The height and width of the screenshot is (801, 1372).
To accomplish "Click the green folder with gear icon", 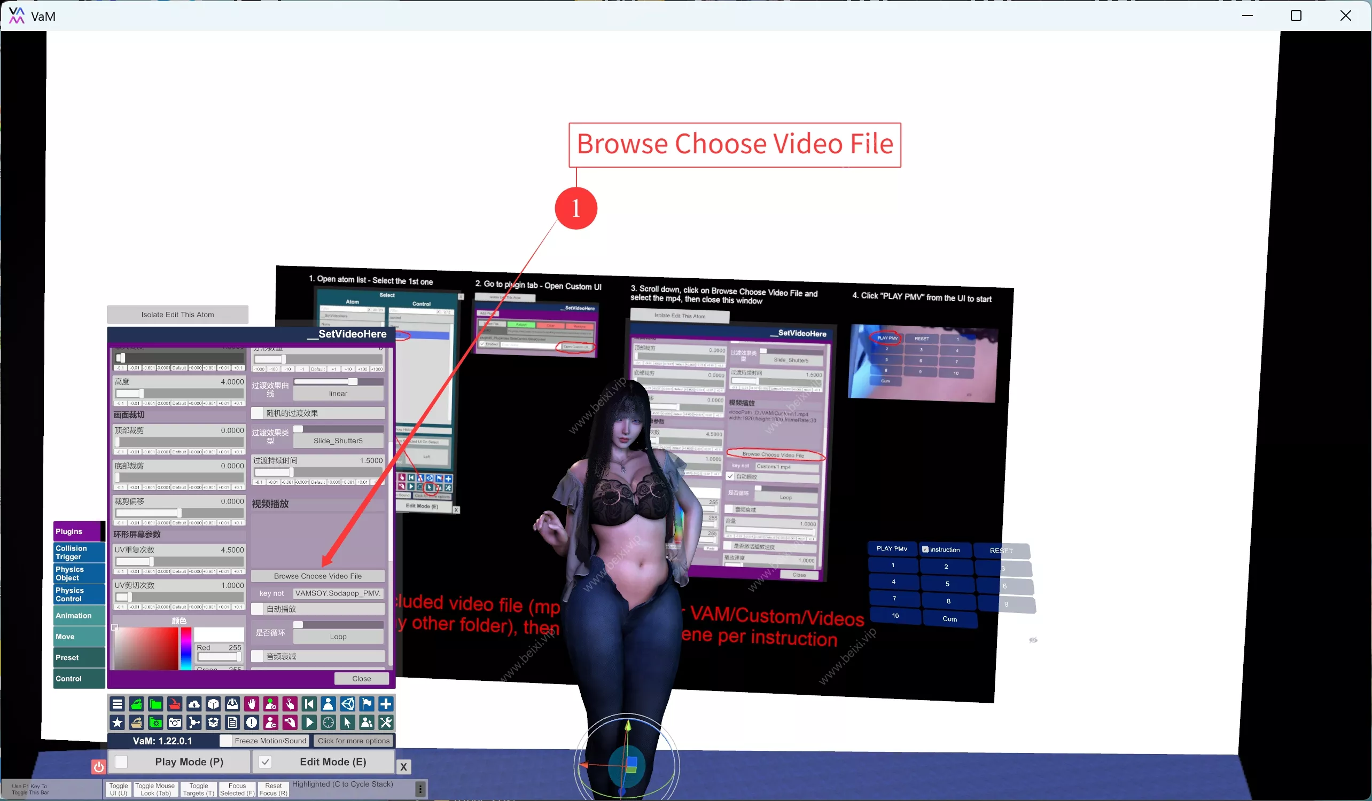I will [155, 723].
